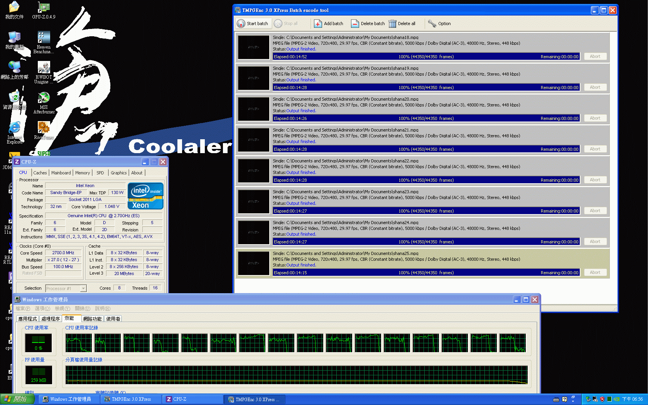Click the Delete batch minus icon
The image size is (648, 405).
point(355,24)
